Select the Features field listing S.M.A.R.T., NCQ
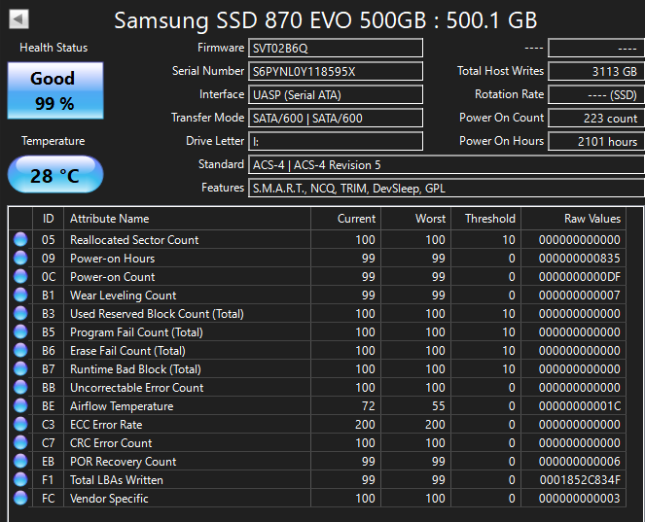The height and width of the screenshot is (522, 645). [447, 189]
